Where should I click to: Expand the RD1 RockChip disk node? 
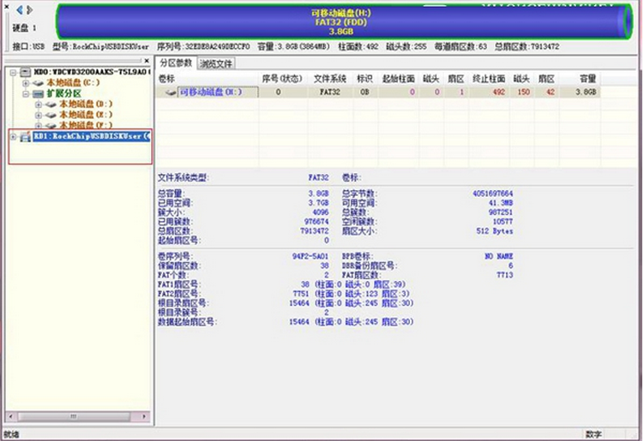click(11, 136)
